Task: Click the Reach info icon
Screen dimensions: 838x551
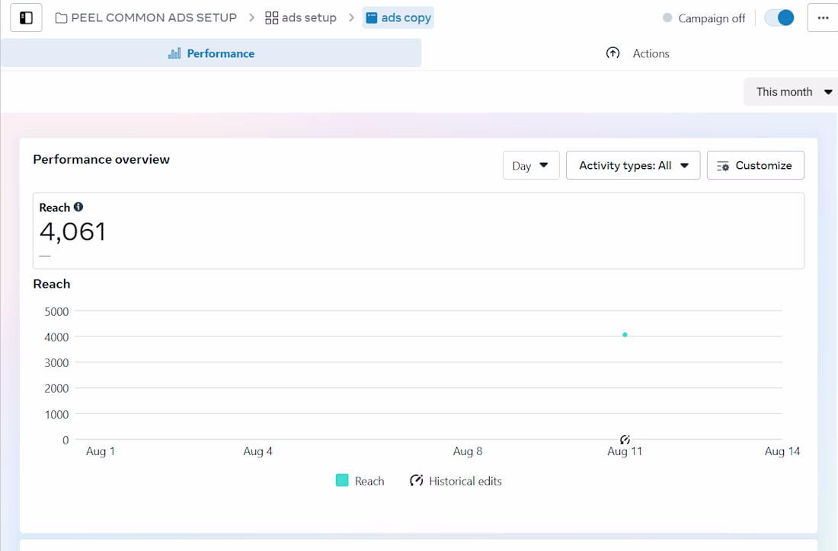Action: click(78, 207)
